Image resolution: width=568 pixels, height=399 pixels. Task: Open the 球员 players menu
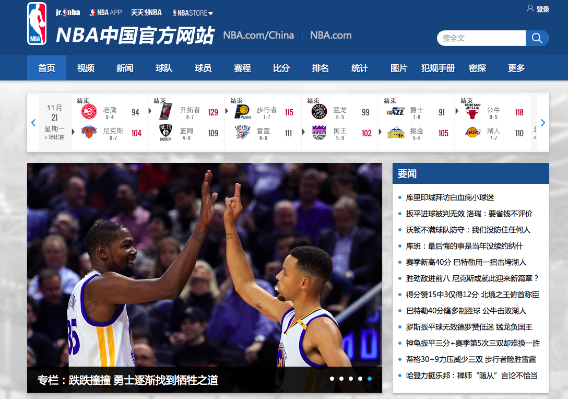203,68
